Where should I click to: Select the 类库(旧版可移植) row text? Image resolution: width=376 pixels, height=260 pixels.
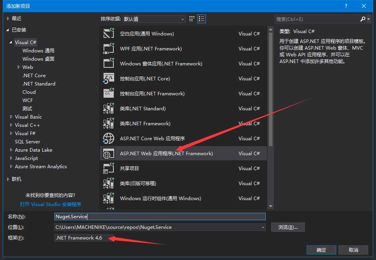tap(138, 183)
